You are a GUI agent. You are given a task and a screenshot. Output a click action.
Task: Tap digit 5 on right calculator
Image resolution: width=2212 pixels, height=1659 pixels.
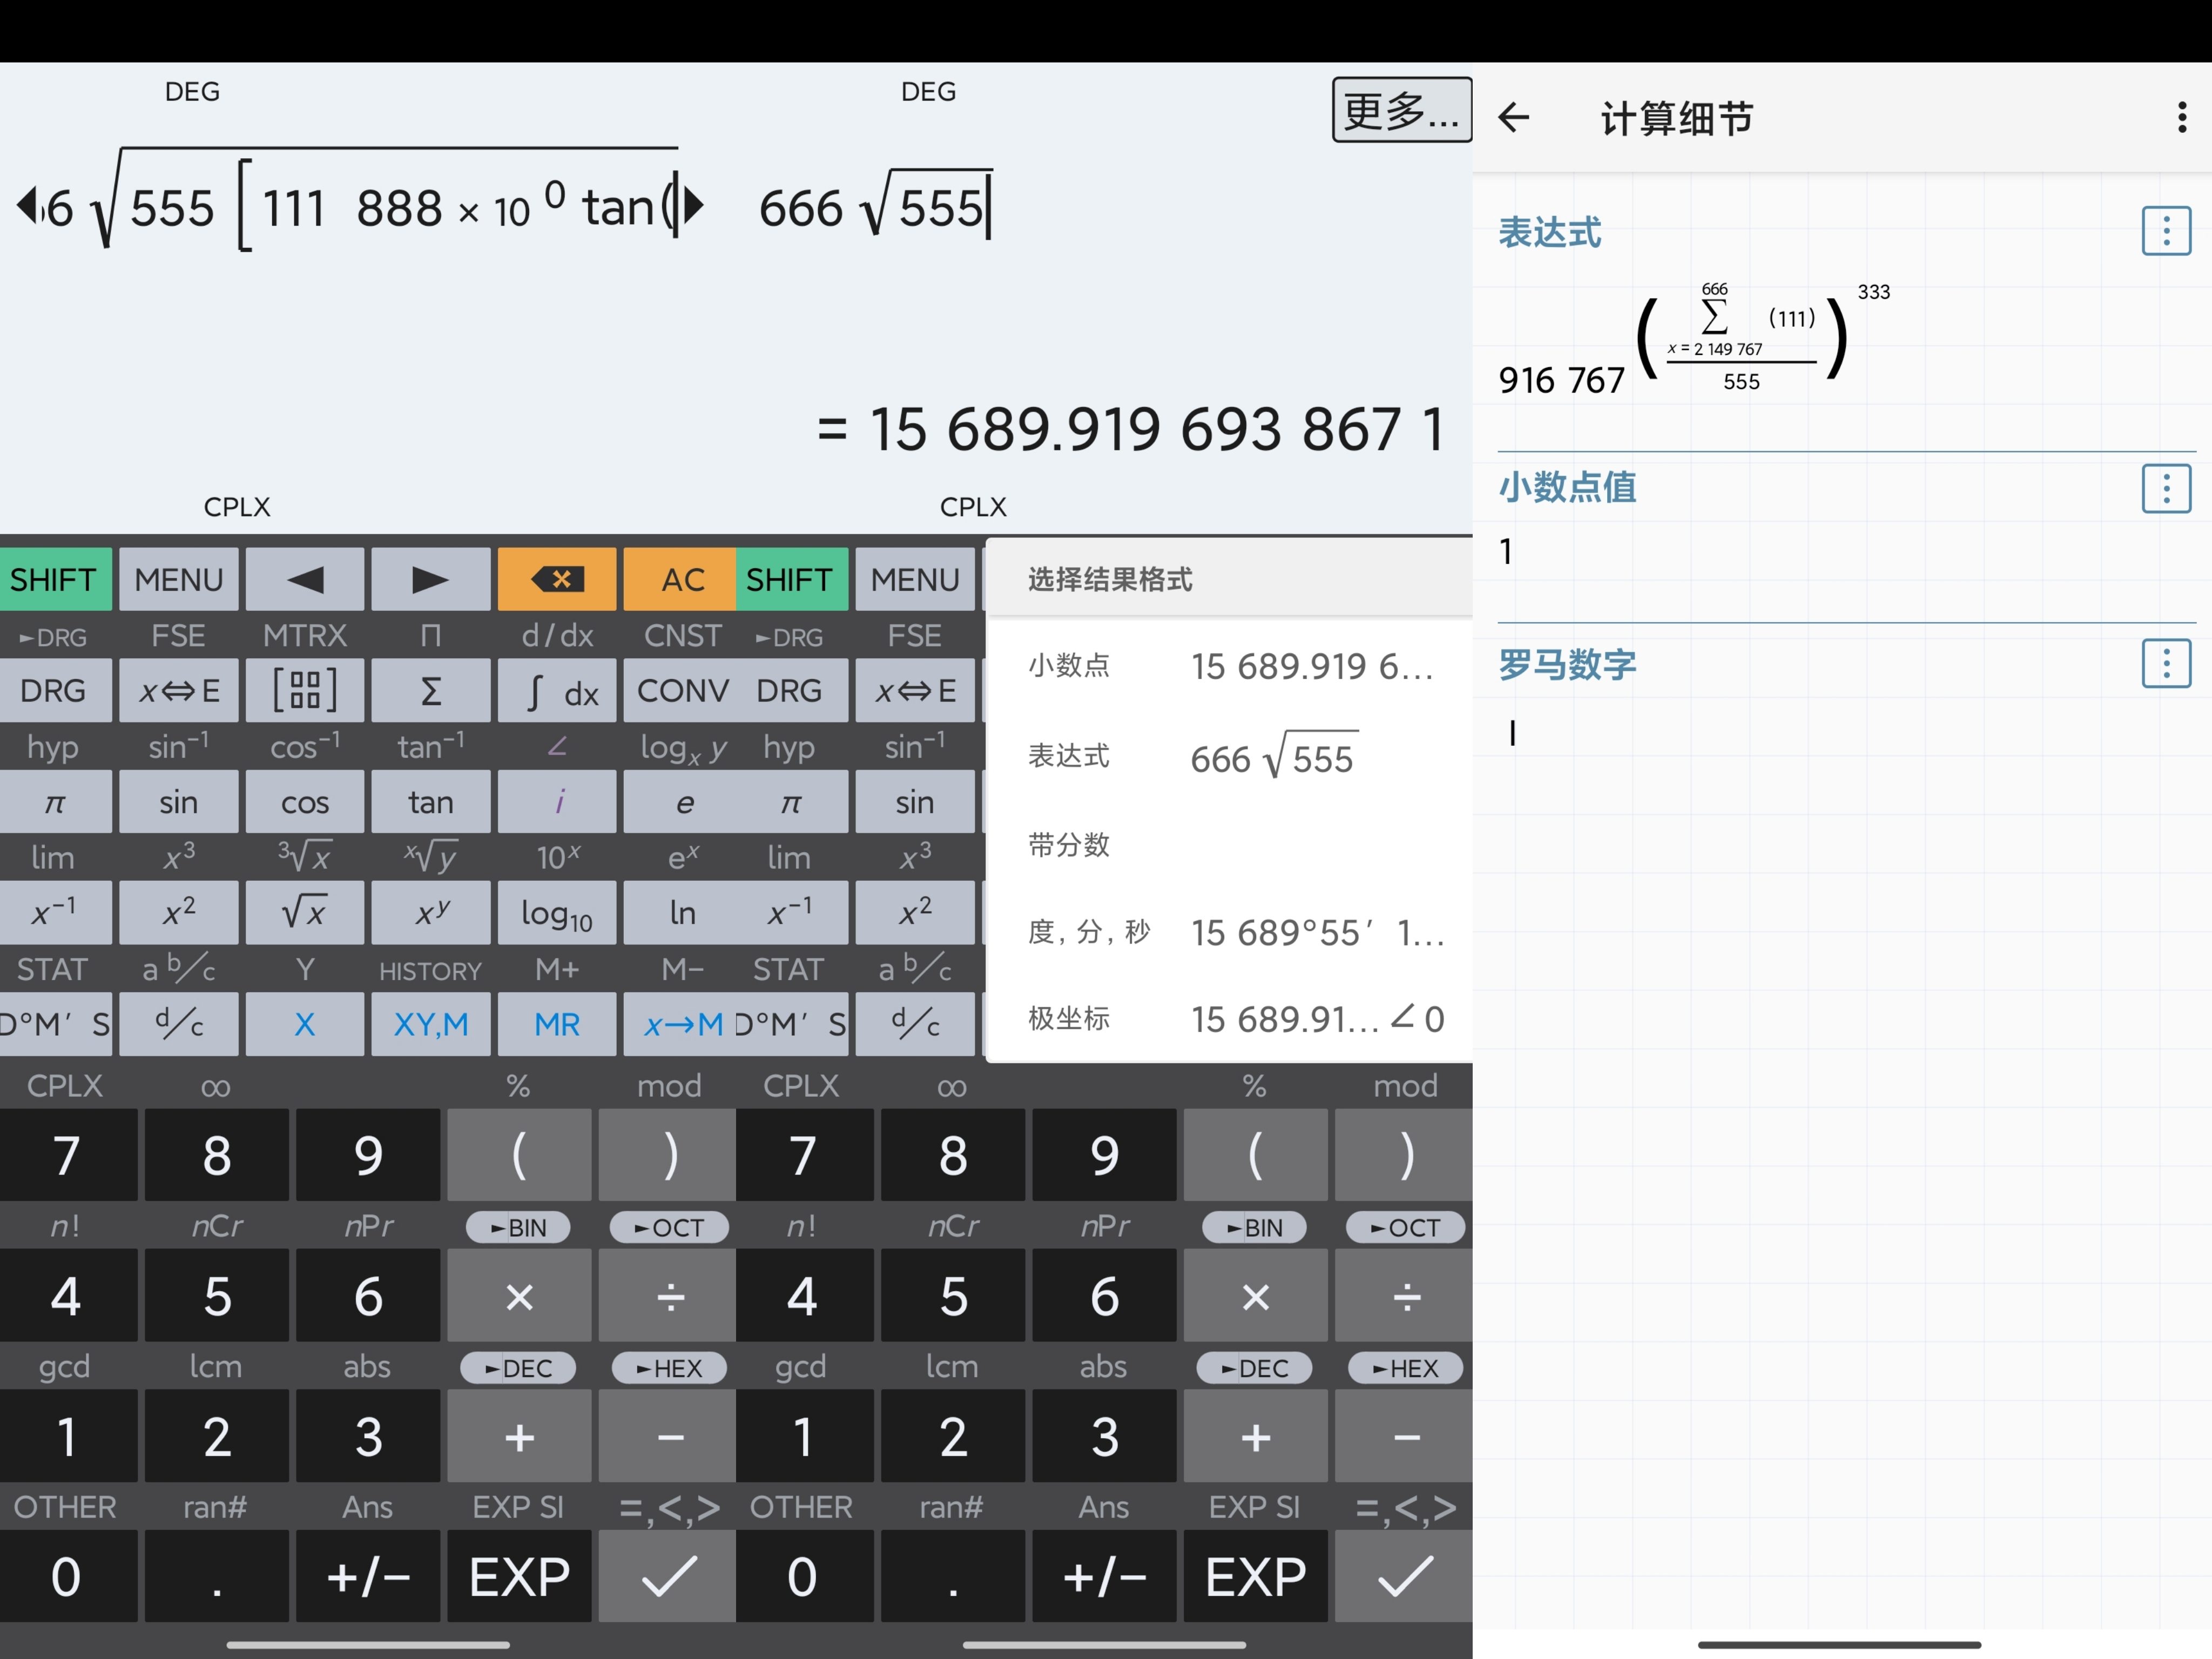(x=953, y=1295)
